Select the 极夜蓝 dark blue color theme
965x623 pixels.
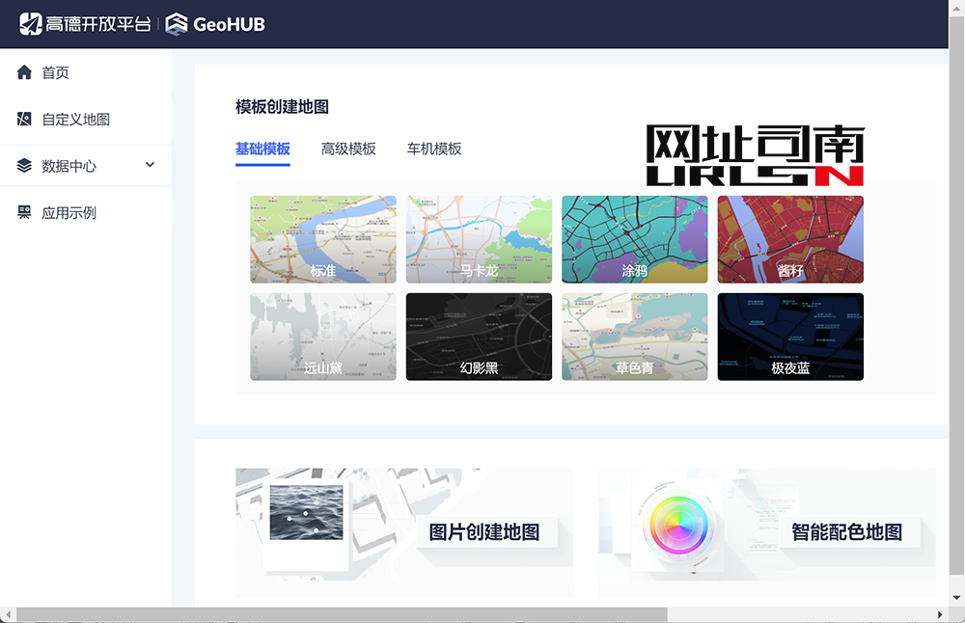[789, 337]
